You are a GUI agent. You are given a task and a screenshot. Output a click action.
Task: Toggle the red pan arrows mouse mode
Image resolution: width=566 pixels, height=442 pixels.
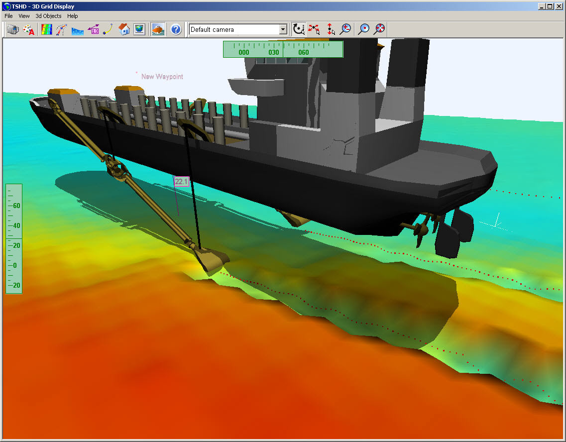pos(314,29)
